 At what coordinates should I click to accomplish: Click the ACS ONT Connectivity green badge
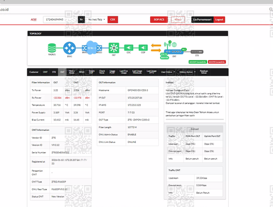(198, 62)
